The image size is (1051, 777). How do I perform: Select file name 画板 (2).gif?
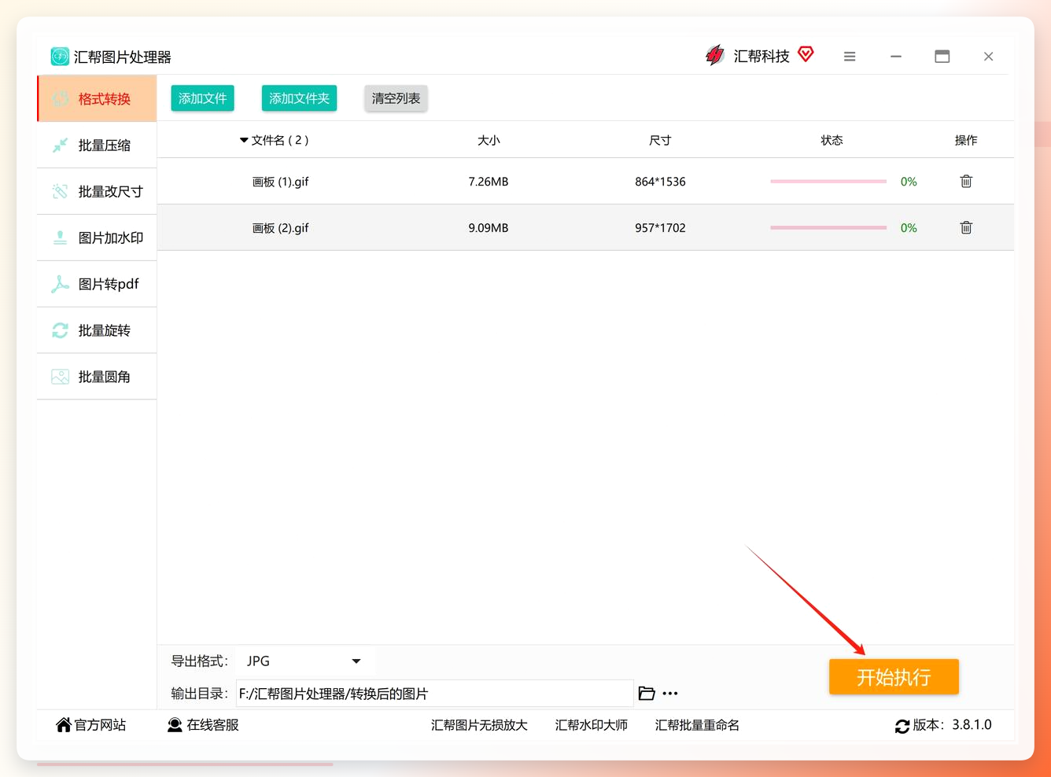[280, 228]
